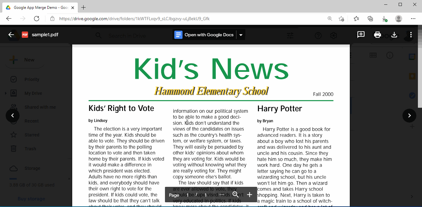The height and width of the screenshot is (207, 422).
Task: Expand the Open with dropdown arrow
Action: click(x=241, y=35)
